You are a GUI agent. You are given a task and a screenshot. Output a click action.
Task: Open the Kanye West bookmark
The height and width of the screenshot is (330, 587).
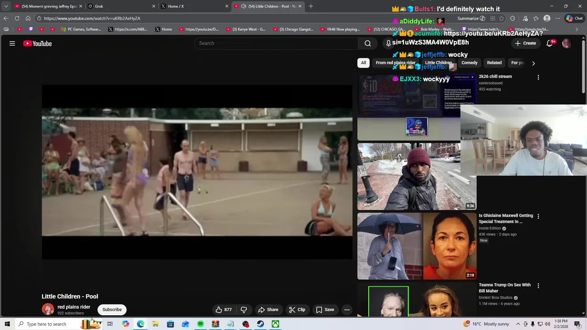pos(245,29)
